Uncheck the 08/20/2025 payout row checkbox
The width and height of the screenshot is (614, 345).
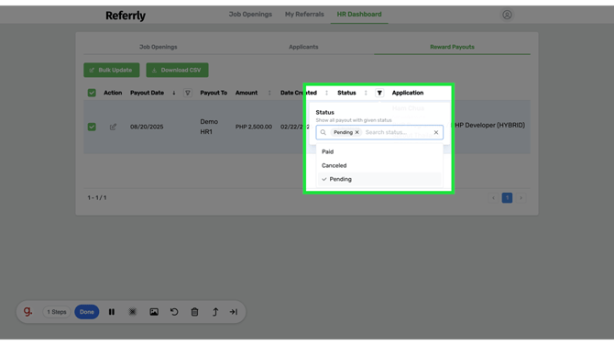coord(92,127)
